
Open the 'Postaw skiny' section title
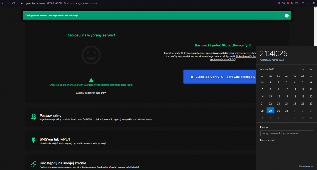pos(50,116)
